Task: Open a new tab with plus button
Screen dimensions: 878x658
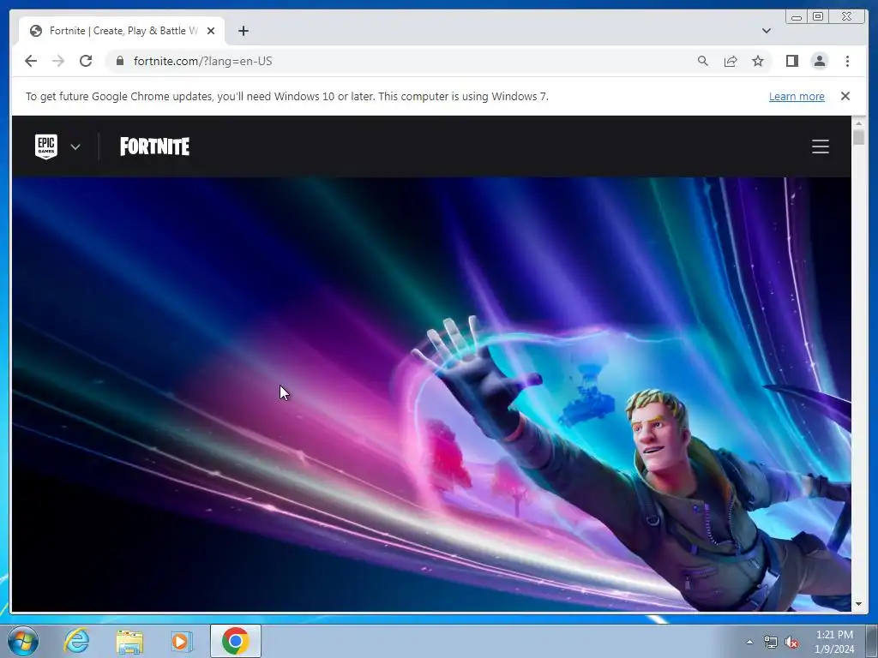Action: 243,31
